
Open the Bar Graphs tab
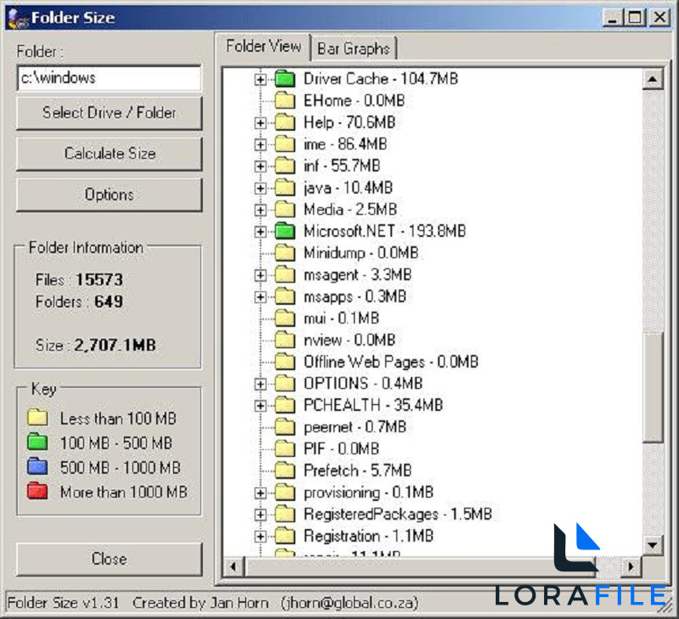[353, 48]
